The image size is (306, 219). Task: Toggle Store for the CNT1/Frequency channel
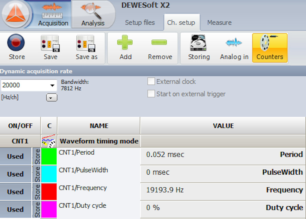click(x=37, y=192)
